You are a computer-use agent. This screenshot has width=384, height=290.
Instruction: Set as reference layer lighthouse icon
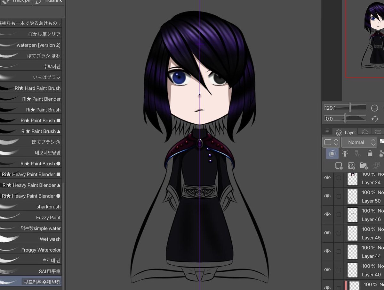(x=345, y=153)
